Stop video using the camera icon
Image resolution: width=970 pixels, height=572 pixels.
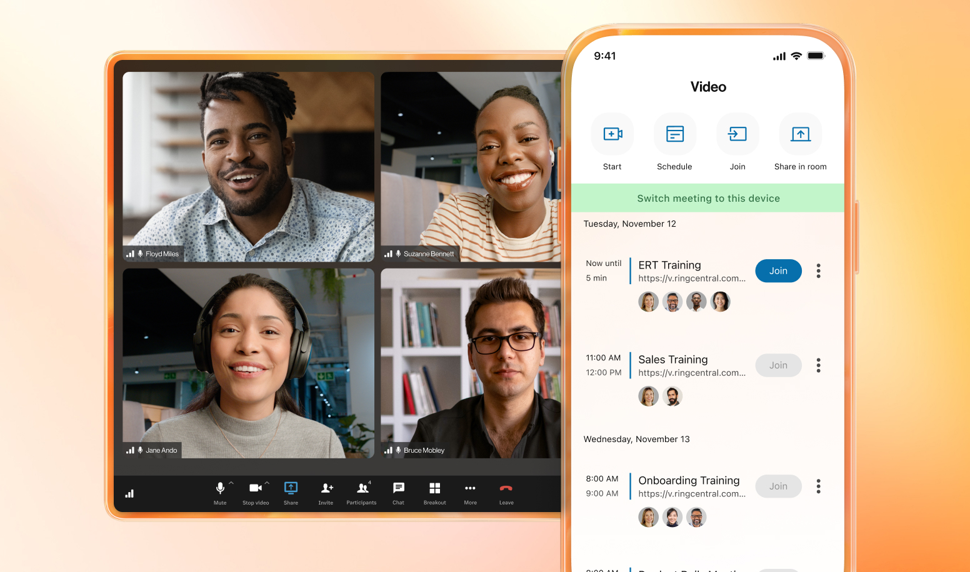(x=255, y=489)
